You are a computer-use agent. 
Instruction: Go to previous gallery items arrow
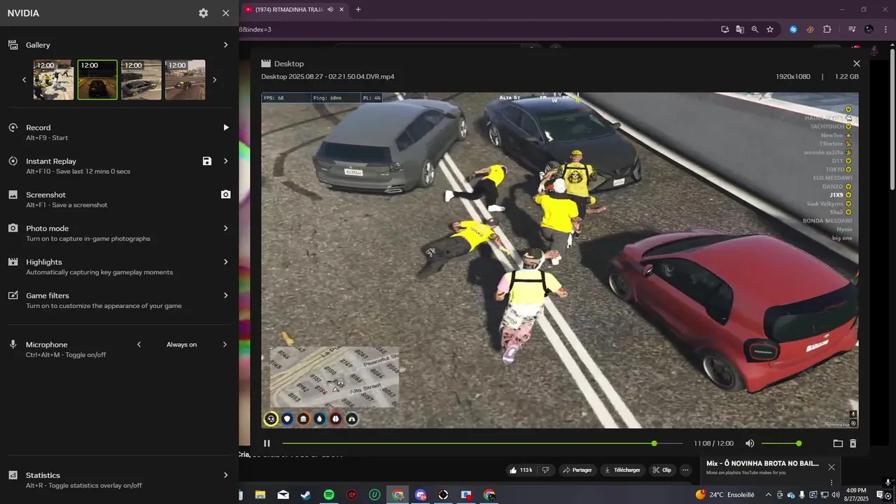[x=24, y=80]
